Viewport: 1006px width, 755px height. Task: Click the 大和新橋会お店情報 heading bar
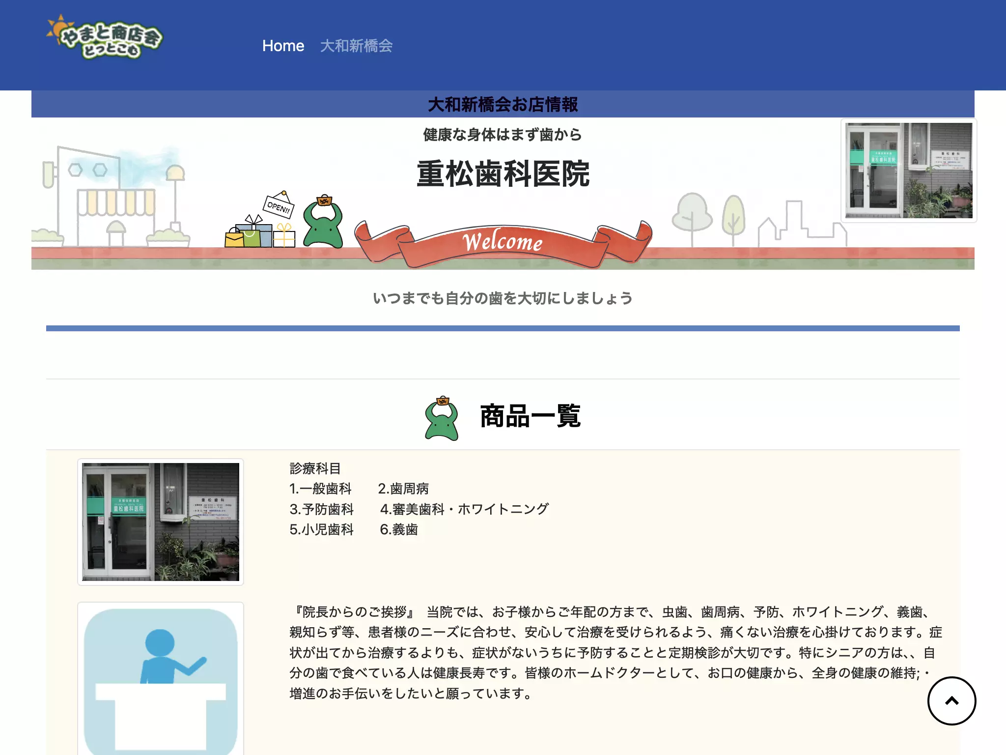[x=503, y=104]
